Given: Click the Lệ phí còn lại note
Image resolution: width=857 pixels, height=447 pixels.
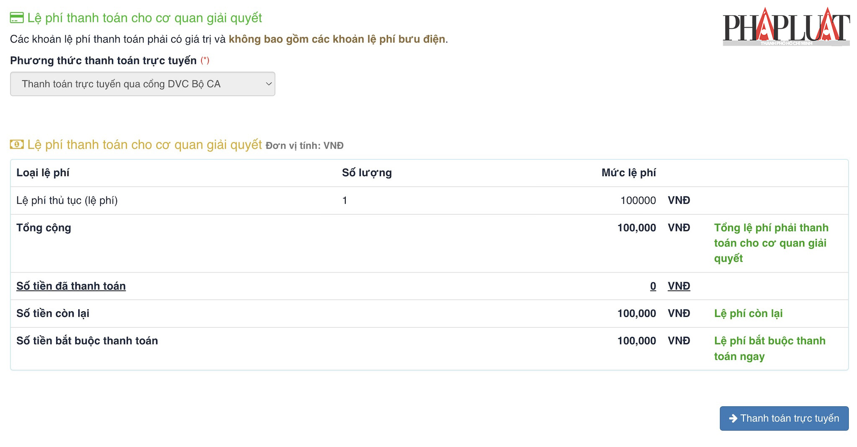Looking at the screenshot, I should [x=748, y=313].
